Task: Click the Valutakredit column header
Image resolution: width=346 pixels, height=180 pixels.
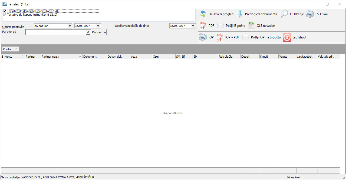Action: click(x=329, y=57)
